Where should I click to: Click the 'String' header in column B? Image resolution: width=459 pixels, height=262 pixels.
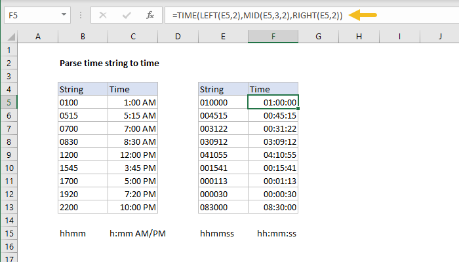(82, 89)
